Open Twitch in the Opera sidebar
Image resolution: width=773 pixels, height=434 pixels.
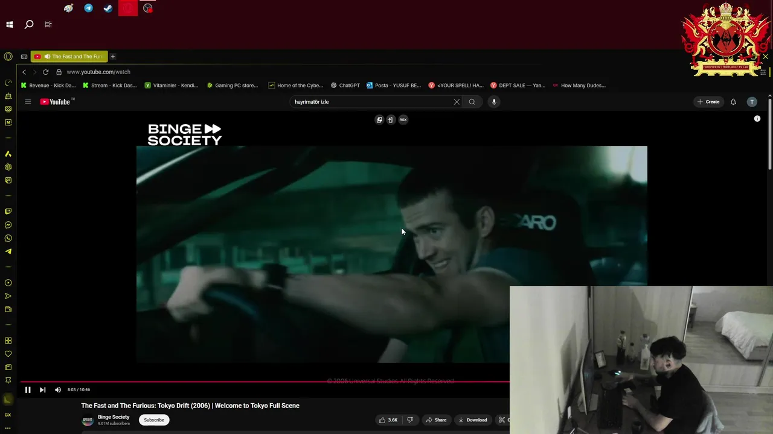8,212
